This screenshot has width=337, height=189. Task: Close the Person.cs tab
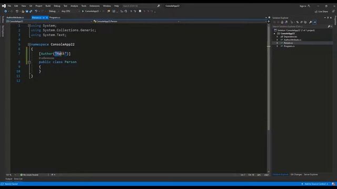coord(47,17)
